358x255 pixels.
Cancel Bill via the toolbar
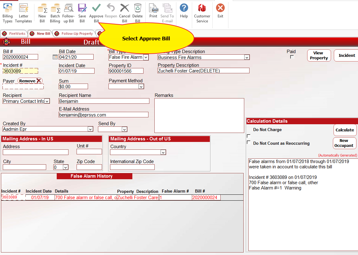[124, 13]
